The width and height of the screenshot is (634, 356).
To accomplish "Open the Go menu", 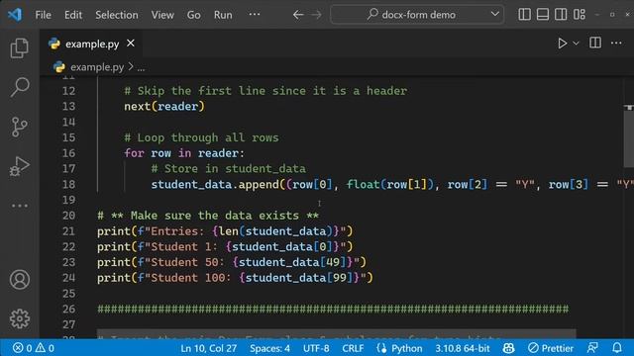I will [x=194, y=15].
